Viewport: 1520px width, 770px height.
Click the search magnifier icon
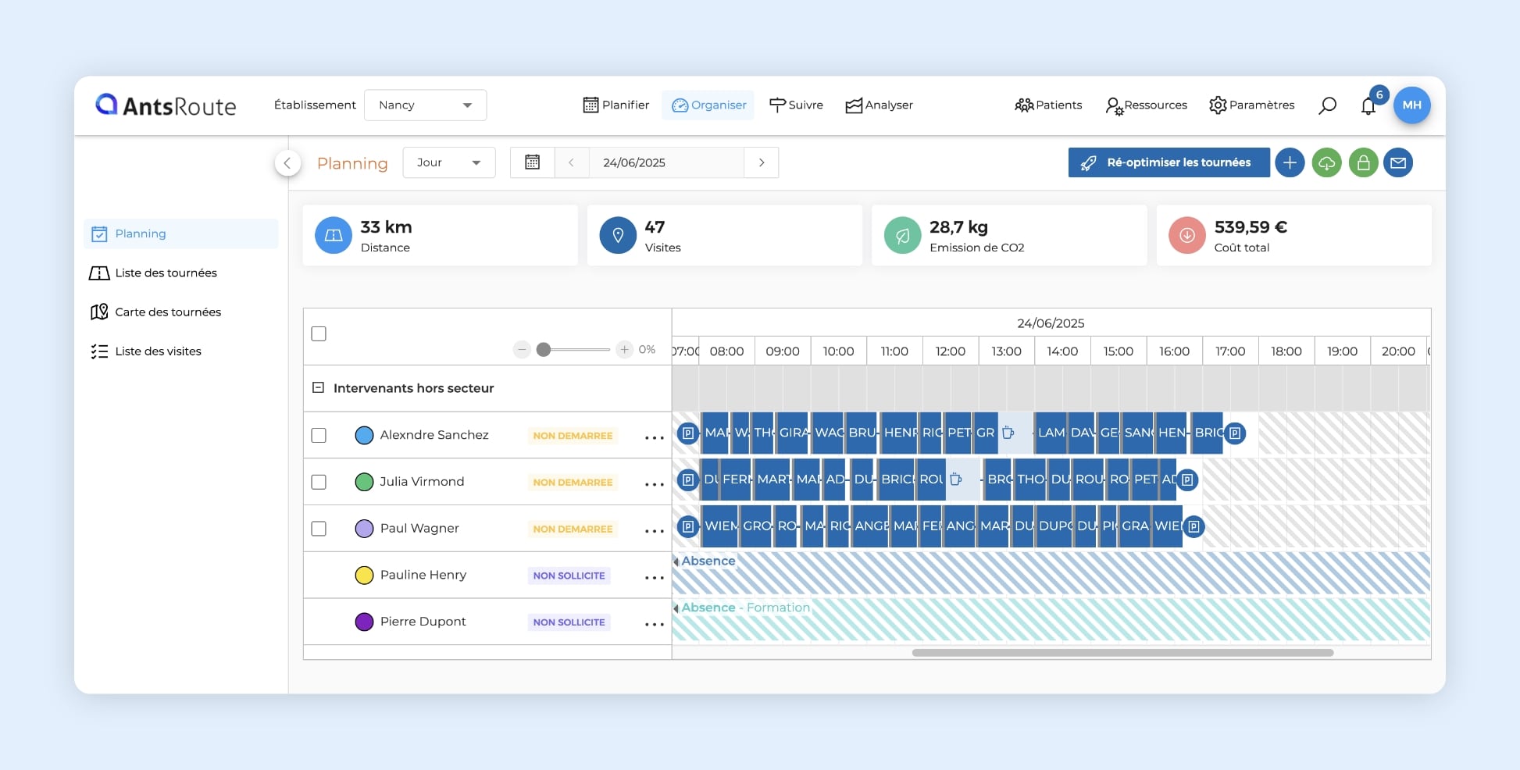[1327, 105]
